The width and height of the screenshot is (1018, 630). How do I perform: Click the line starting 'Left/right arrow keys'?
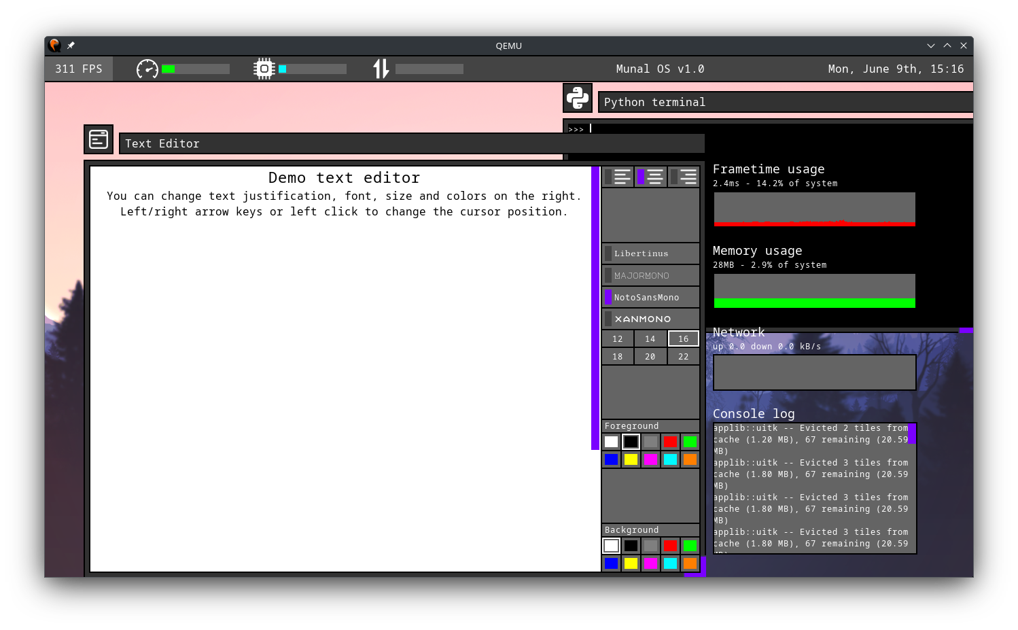(x=344, y=211)
